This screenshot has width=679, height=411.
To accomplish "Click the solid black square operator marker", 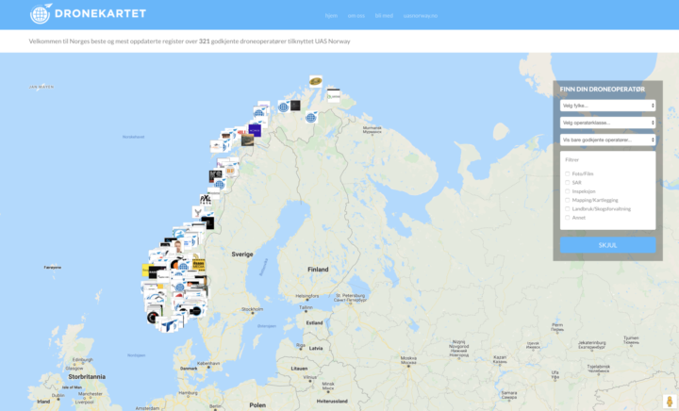I will pyautogui.click(x=208, y=223).
